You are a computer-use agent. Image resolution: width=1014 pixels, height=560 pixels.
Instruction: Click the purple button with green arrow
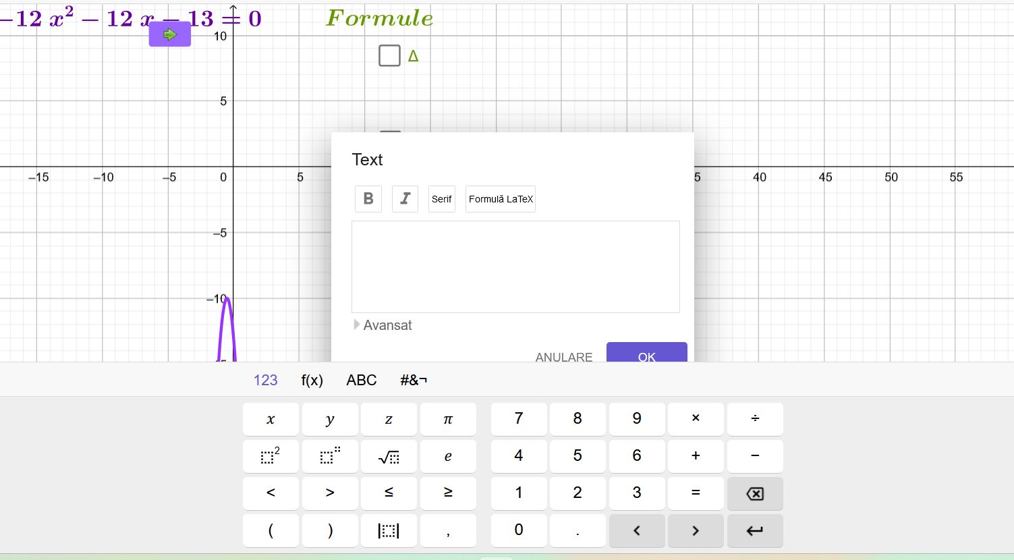[170, 34]
